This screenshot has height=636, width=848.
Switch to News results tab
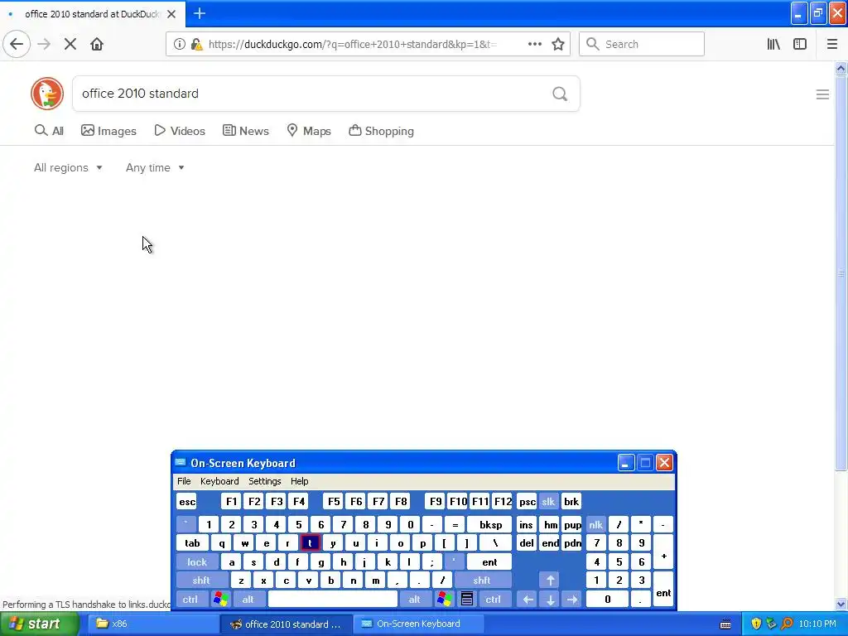coord(245,131)
